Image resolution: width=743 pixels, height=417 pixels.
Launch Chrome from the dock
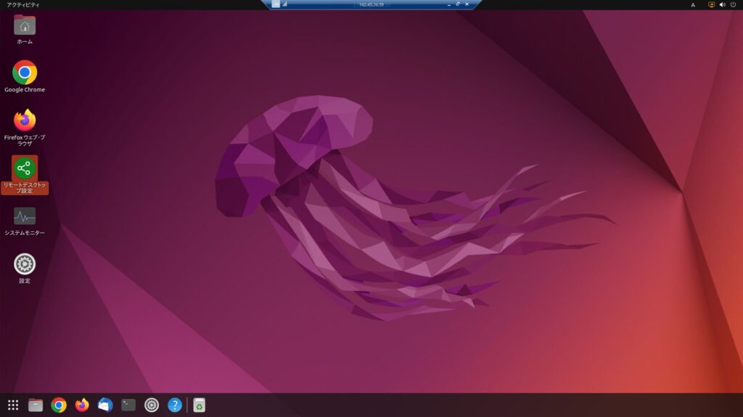59,405
